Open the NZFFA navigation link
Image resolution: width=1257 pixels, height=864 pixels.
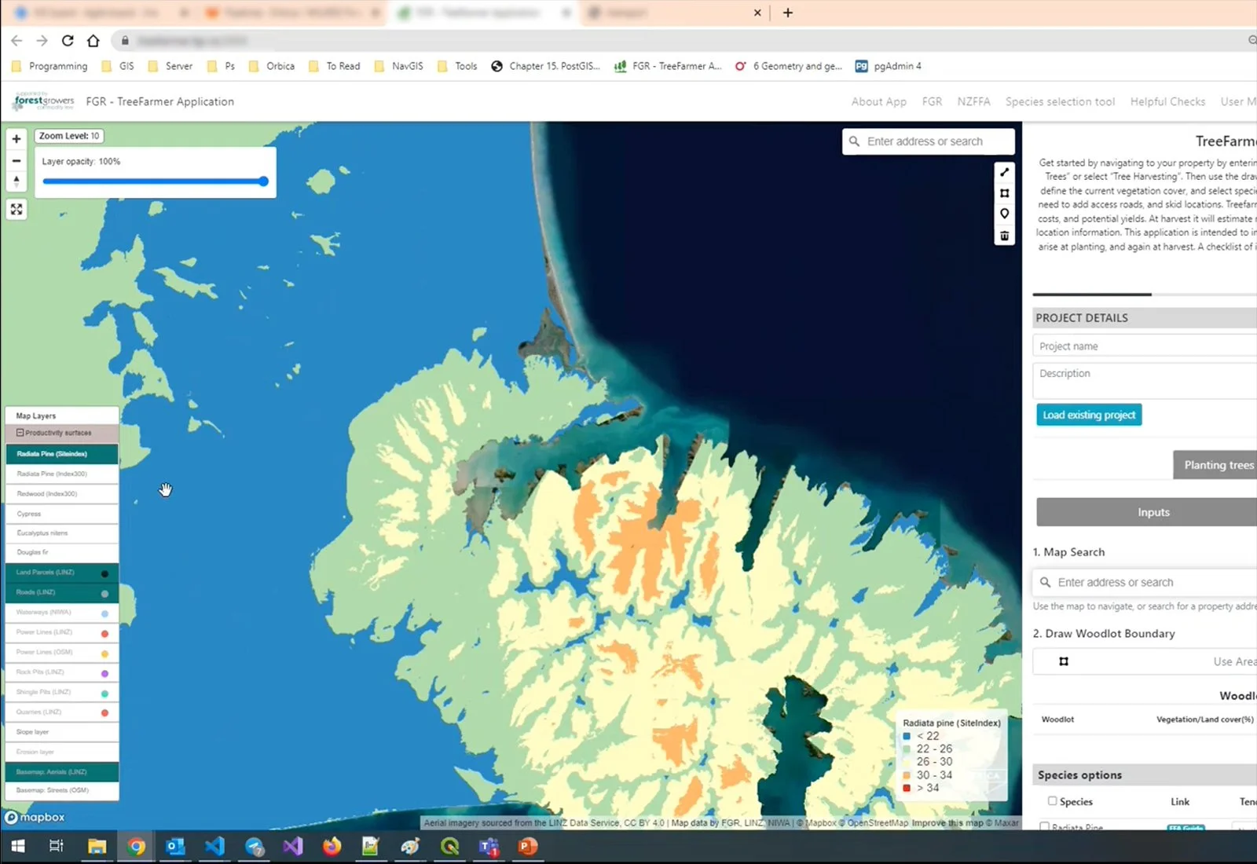point(973,101)
